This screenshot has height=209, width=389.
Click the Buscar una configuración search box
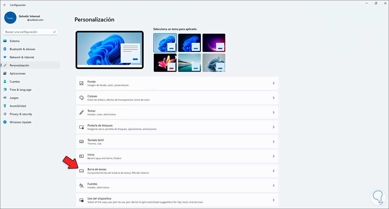31,32
